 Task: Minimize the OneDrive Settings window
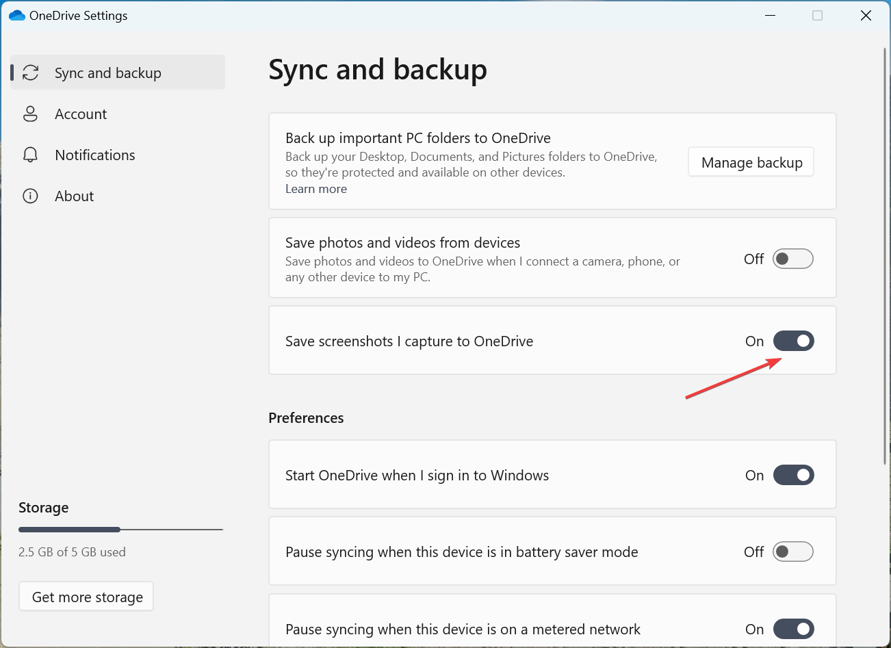(771, 15)
